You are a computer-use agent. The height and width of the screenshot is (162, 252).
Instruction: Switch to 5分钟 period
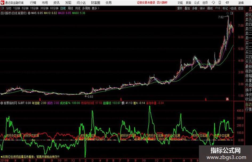[x=25, y=8]
